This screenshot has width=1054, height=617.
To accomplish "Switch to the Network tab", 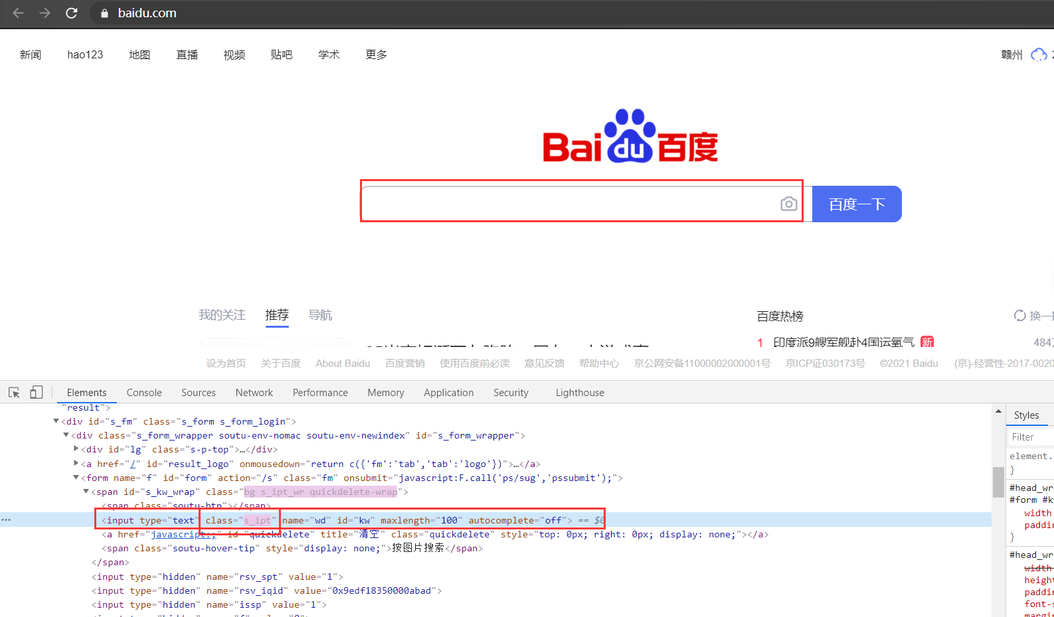I will tap(254, 393).
